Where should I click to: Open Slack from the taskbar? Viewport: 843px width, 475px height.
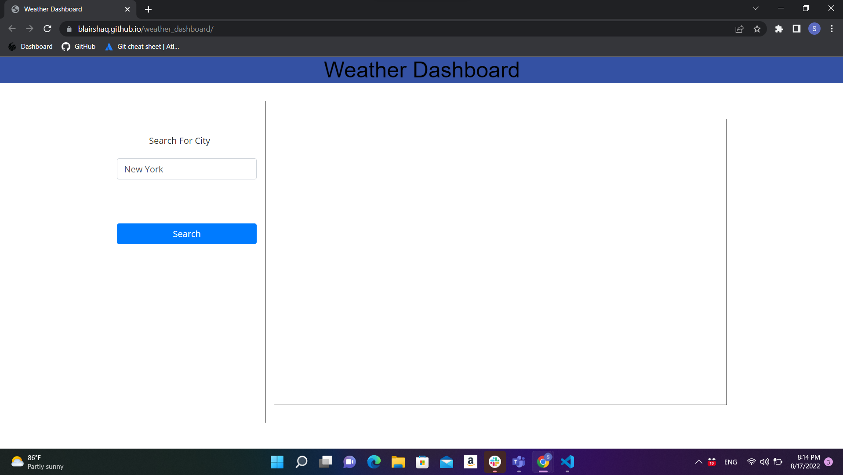[x=494, y=462]
